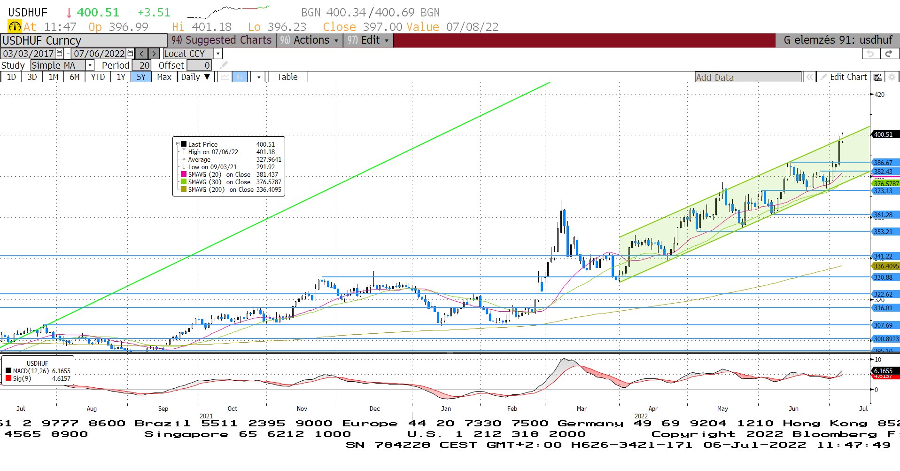Viewport: 900px width, 471px height.
Task: Click the end date 07/06/2022 field
Action: pos(99,54)
